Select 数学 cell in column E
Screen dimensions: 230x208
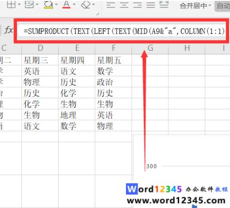pyautogui.click(x=77, y=126)
